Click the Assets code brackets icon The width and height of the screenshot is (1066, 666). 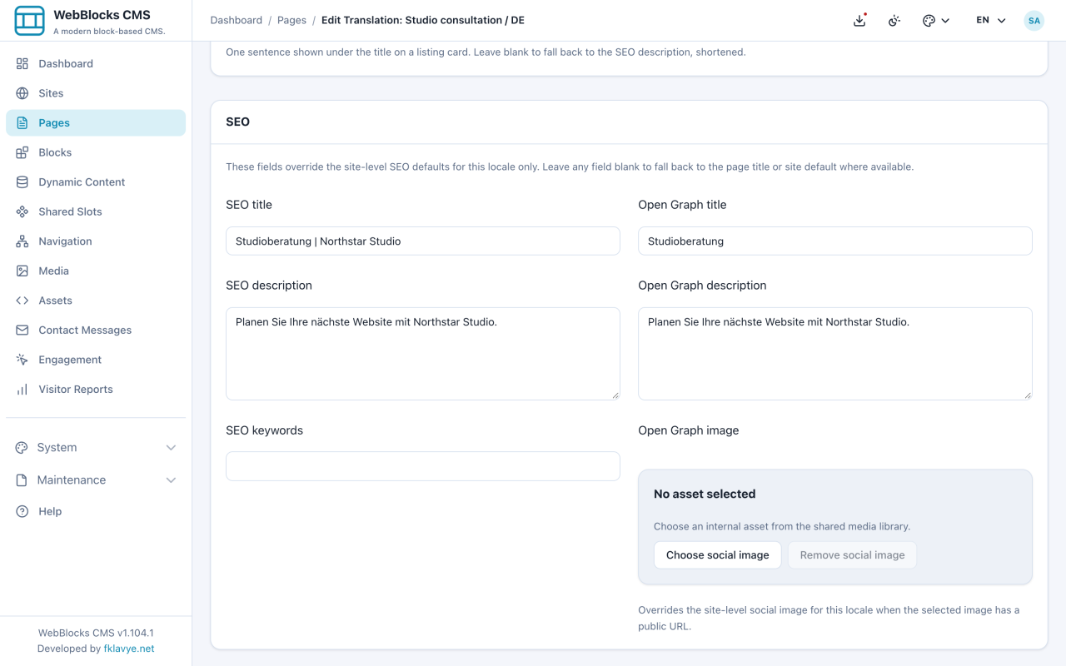pos(22,301)
